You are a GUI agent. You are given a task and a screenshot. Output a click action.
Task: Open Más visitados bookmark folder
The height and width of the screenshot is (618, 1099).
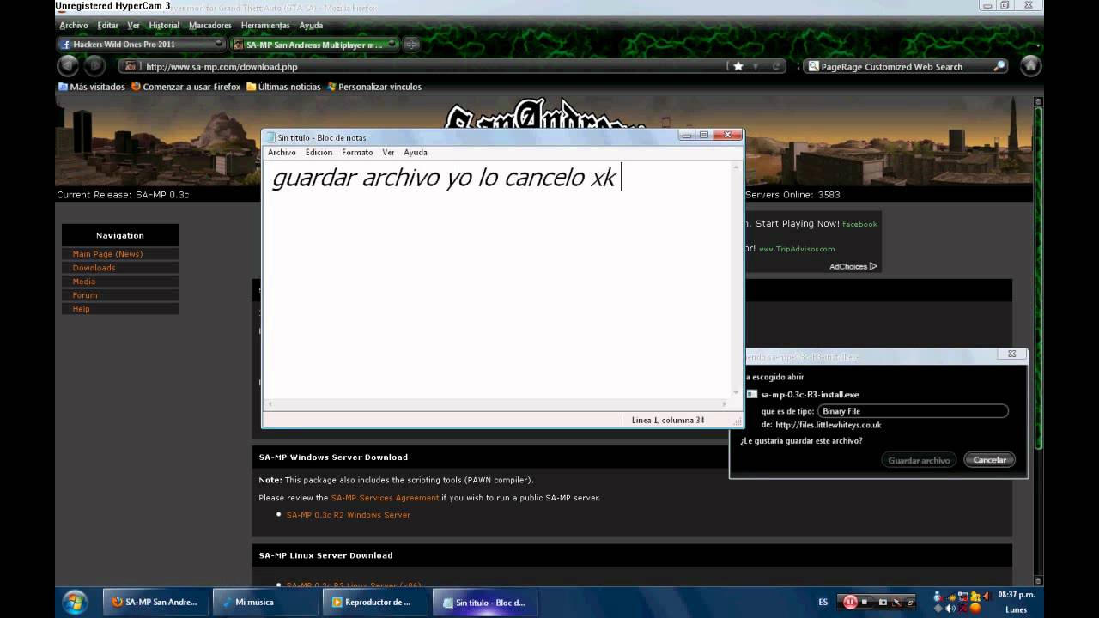pyautogui.click(x=91, y=87)
